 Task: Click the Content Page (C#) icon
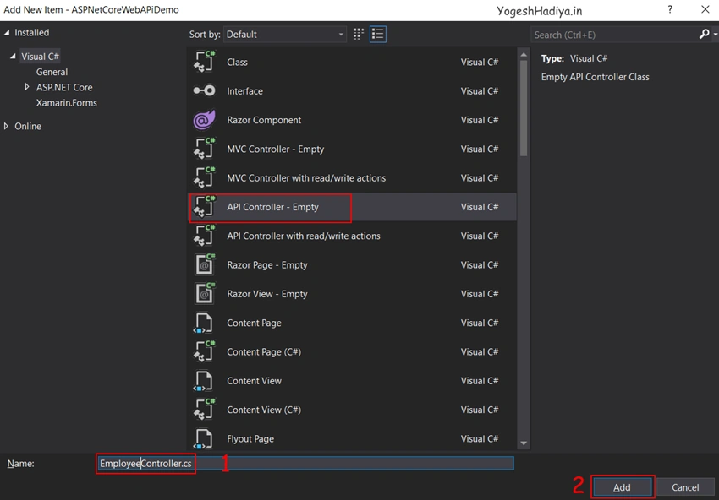coord(204,351)
